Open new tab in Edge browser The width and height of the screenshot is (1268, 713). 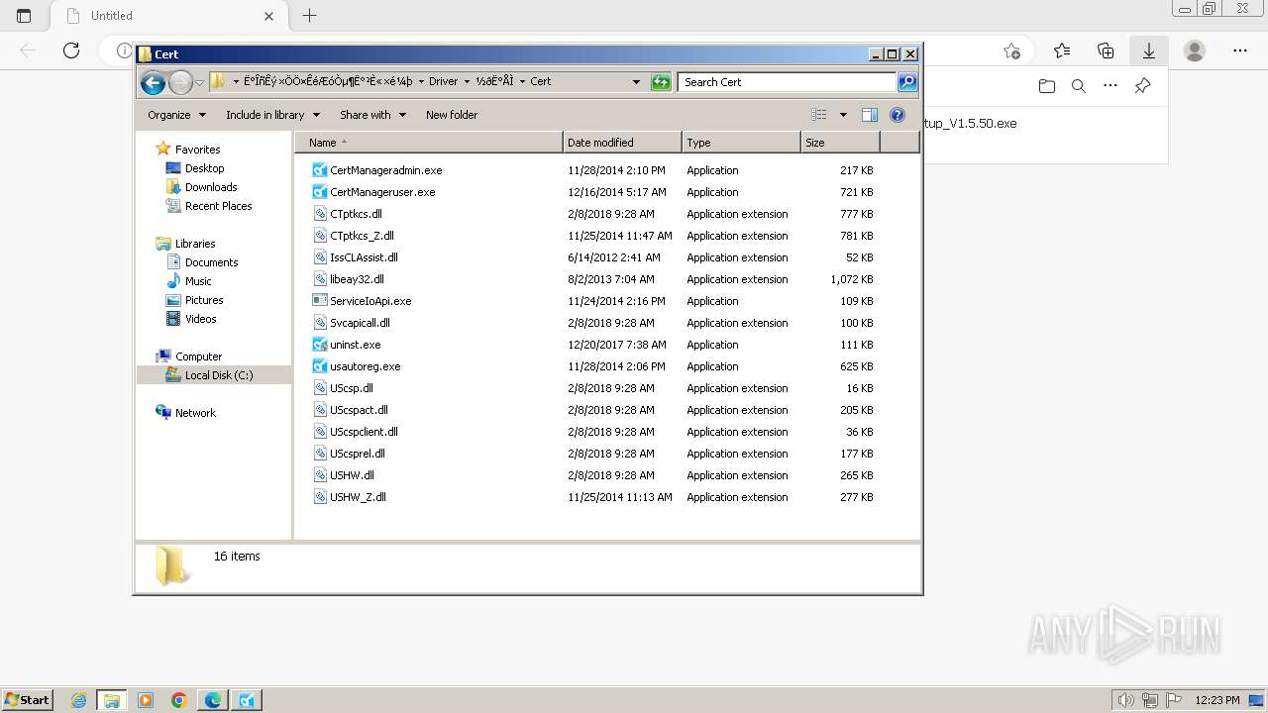[x=309, y=16]
